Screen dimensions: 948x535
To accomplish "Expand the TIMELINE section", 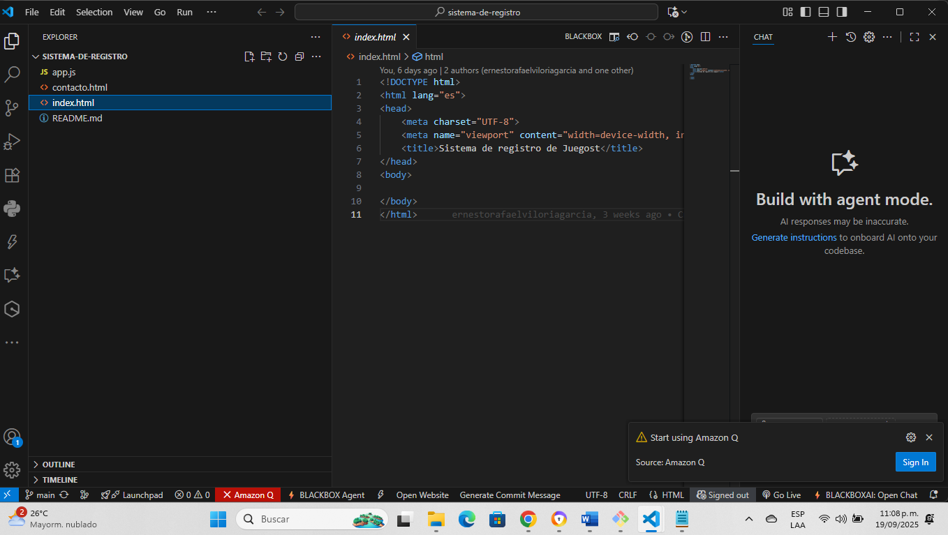I will click(60, 480).
